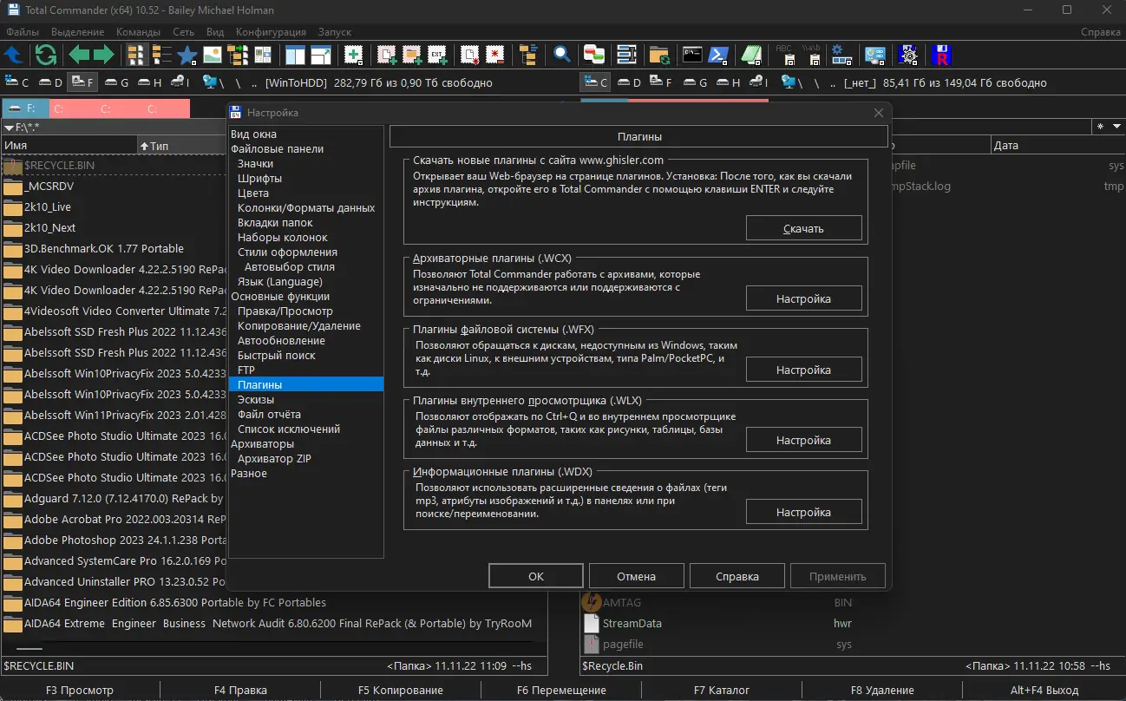Select FTP in the settings tree
The image size is (1126, 701).
click(x=246, y=370)
